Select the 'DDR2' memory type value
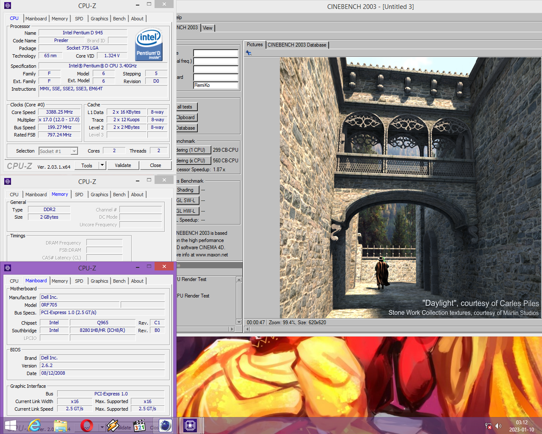Screen dimensions: 542x434 50,209
